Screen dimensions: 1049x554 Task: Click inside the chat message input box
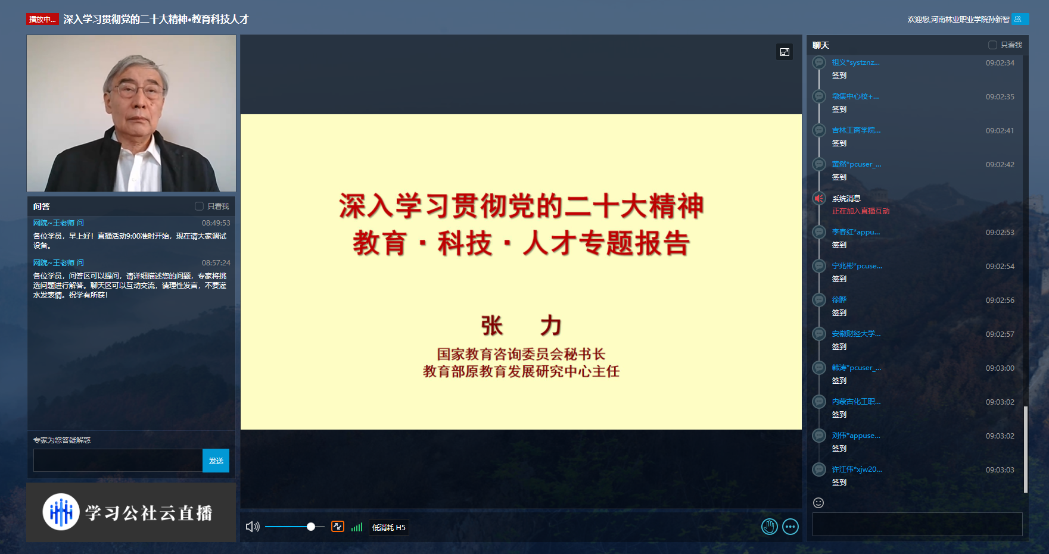pyautogui.click(x=917, y=524)
